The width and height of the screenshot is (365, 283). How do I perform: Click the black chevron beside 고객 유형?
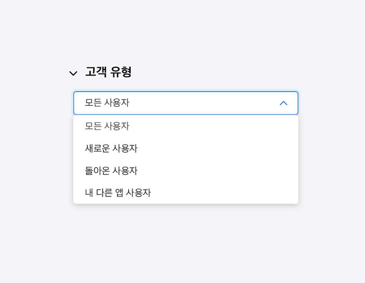73,73
